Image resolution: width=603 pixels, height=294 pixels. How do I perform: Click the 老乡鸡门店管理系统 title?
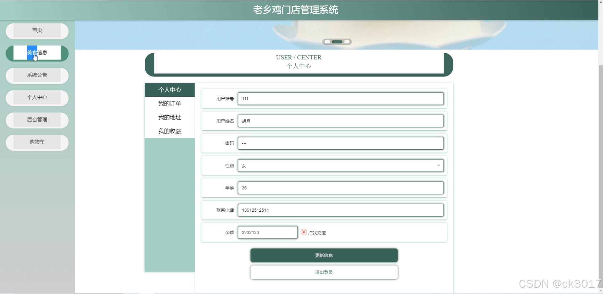click(x=295, y=10)
